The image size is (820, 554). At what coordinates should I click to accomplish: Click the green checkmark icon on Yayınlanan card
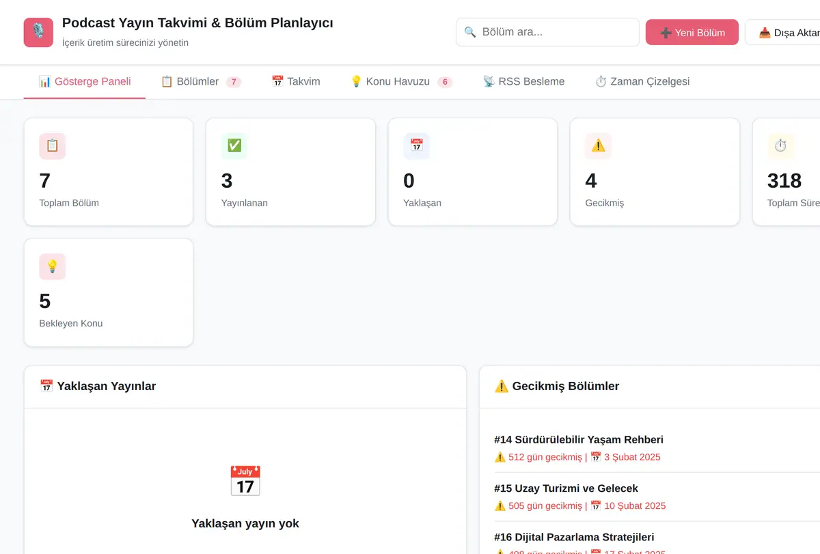tap(234, 146)
